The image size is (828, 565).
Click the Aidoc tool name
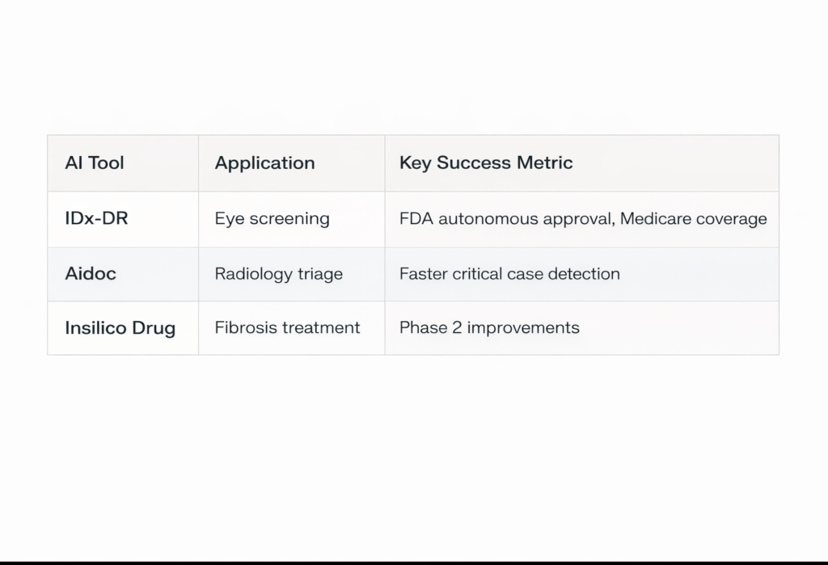pos(91,274)
